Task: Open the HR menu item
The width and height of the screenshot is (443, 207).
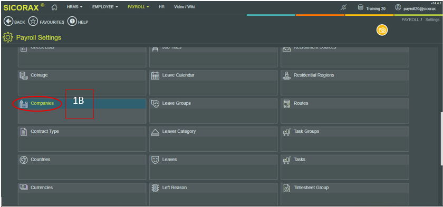Action: [x=161, y=7]
